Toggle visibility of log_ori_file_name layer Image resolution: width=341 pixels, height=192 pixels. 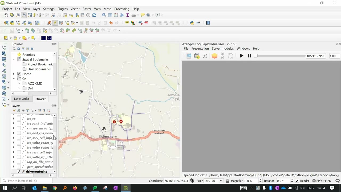(19, 162)
